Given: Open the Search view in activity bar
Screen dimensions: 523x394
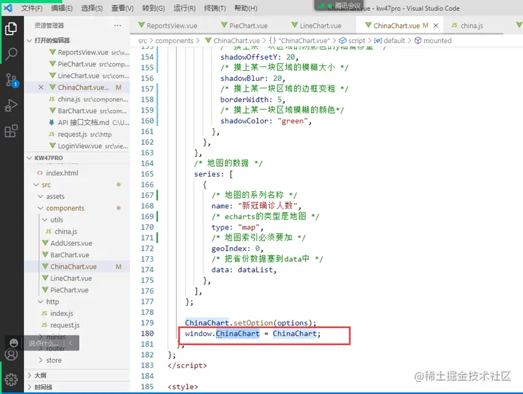Looking at the screenshot, I should click(11, 54).
